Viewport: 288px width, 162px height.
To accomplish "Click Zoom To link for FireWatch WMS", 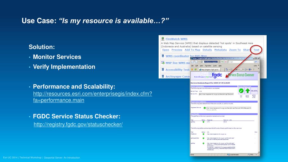I will click(235, 50).
